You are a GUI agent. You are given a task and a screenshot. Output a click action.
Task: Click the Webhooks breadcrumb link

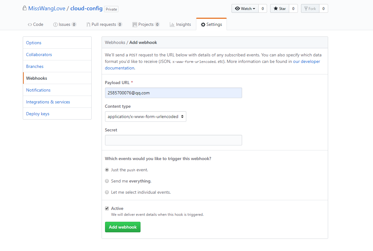pyautogui.click(x=115, y=42)
